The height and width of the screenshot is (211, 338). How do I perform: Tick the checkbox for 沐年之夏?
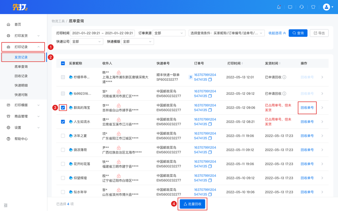click(63, 136)
